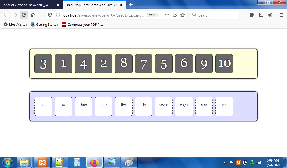Click the Show desktop strip in the taskbar corner

(x=285, y=162)
